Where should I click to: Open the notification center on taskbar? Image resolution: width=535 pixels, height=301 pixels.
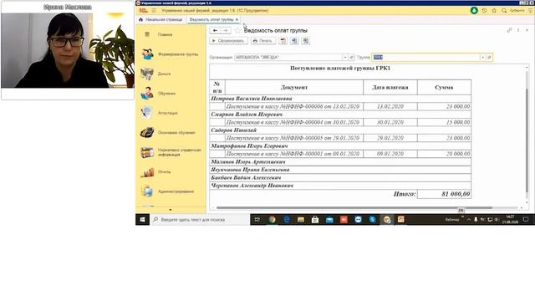(x=526, y=220)
